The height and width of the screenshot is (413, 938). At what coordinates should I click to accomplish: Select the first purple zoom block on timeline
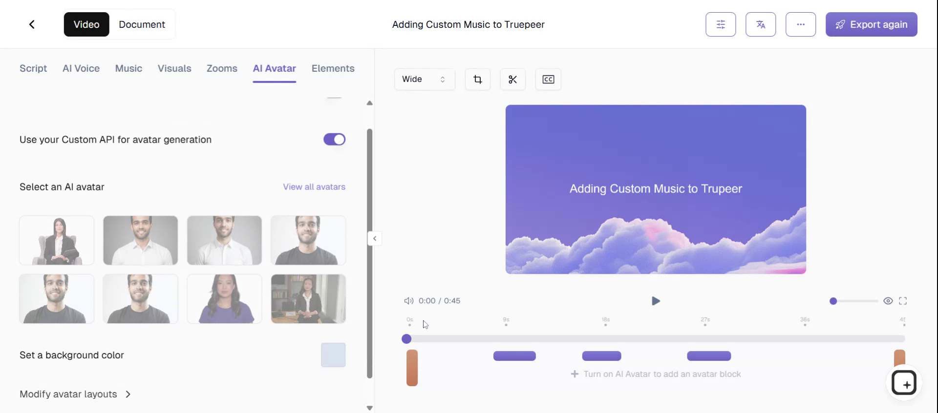pyautogui.click(x=514, y=356)
